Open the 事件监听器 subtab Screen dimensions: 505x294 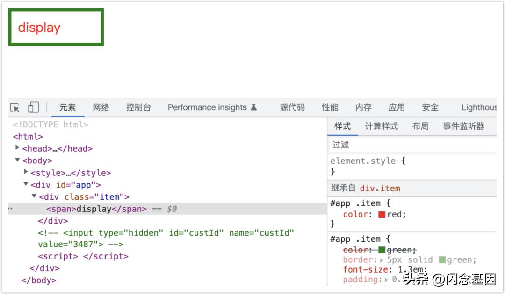click(x=463, y=126)
